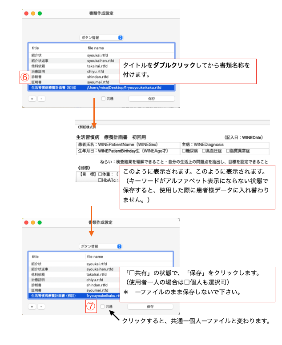Viewport: 282px width, 345px height.
Task: Click the minus button in the upper dialog
Action: [x=41, y=99]
